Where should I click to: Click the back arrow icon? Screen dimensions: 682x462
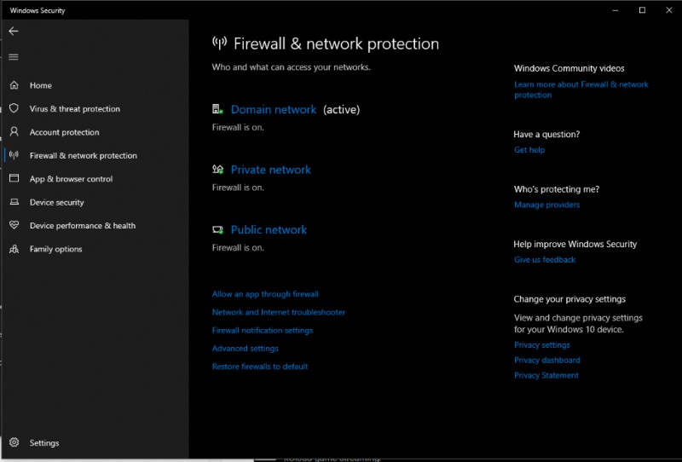[14, 31]
